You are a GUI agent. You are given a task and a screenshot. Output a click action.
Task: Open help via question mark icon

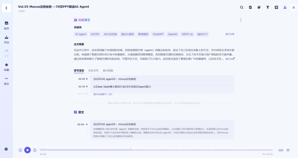(6, 149)
